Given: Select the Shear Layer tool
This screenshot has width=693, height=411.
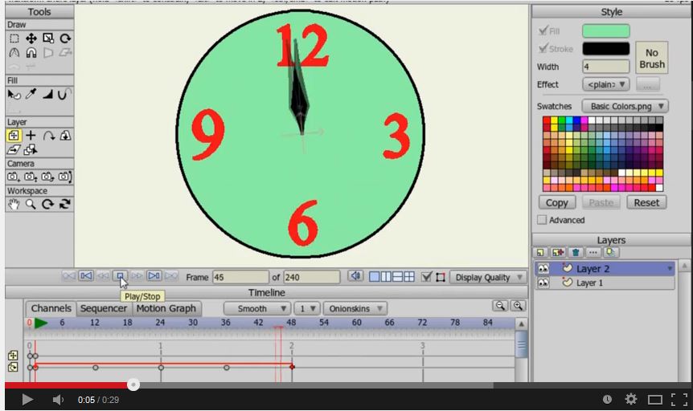Looking at the screenshot, I should click(14, 149).
